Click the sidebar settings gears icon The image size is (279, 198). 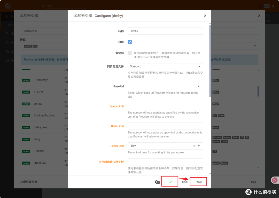coord(7,52)
